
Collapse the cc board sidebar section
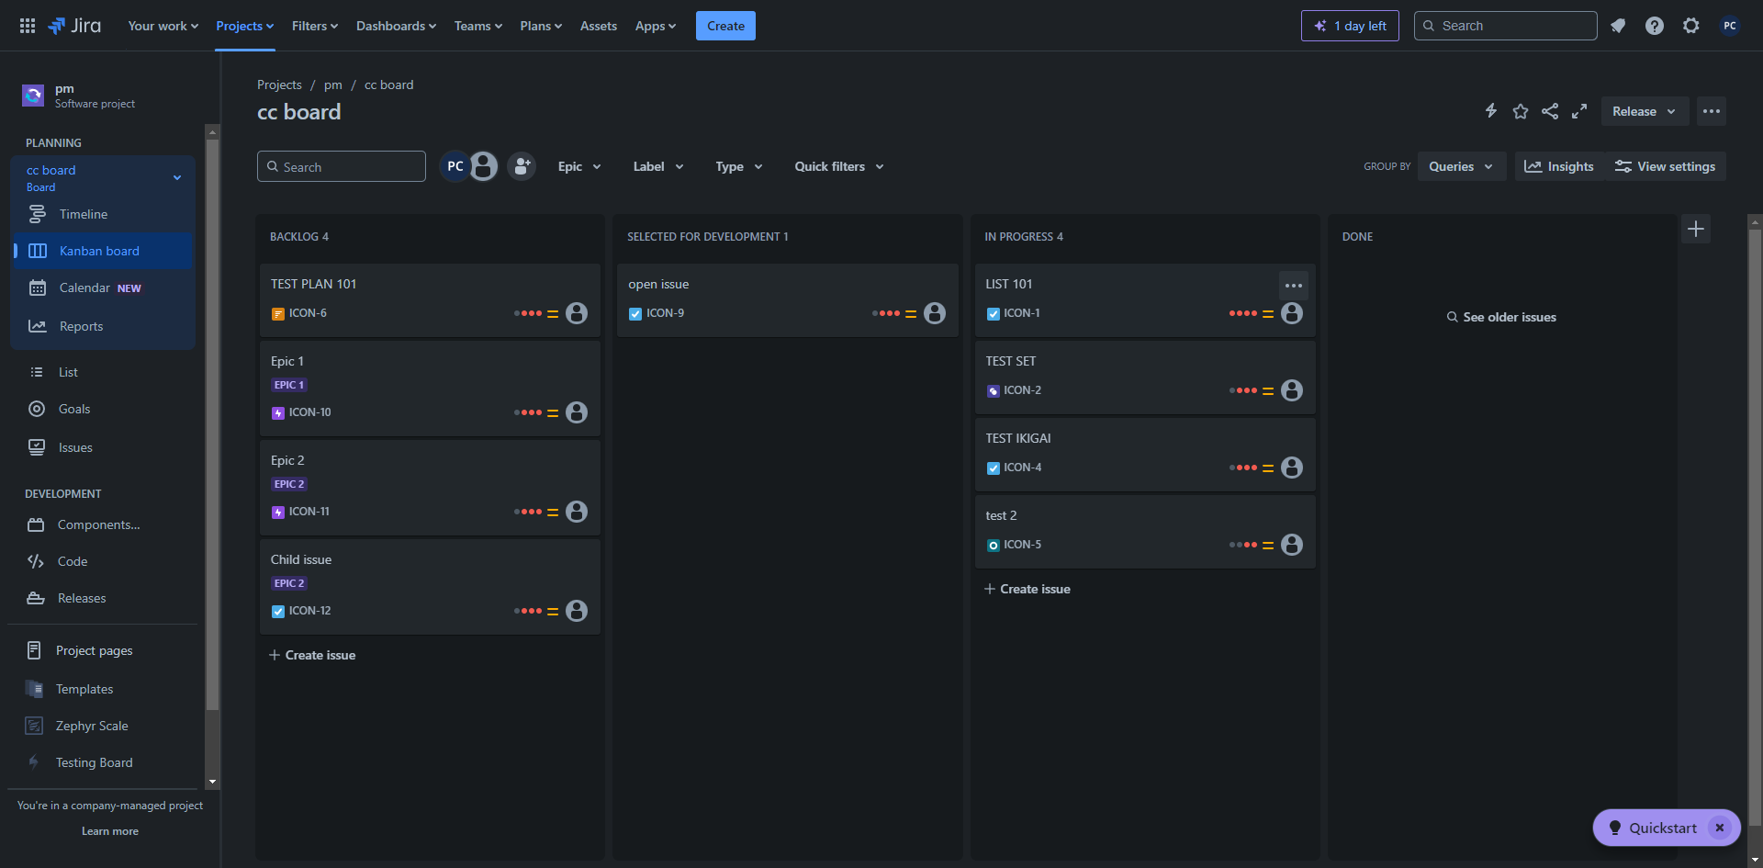point(177,177)
